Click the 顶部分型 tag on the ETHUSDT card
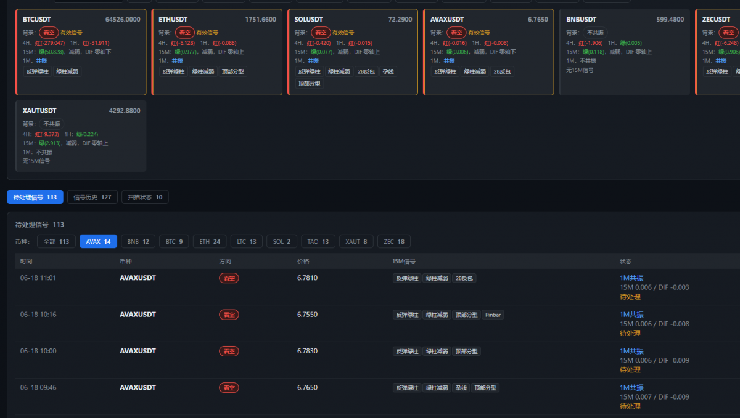 click(232, 71)
